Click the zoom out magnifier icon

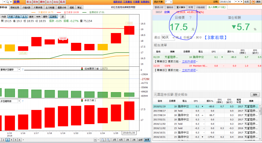click(103, 140)
